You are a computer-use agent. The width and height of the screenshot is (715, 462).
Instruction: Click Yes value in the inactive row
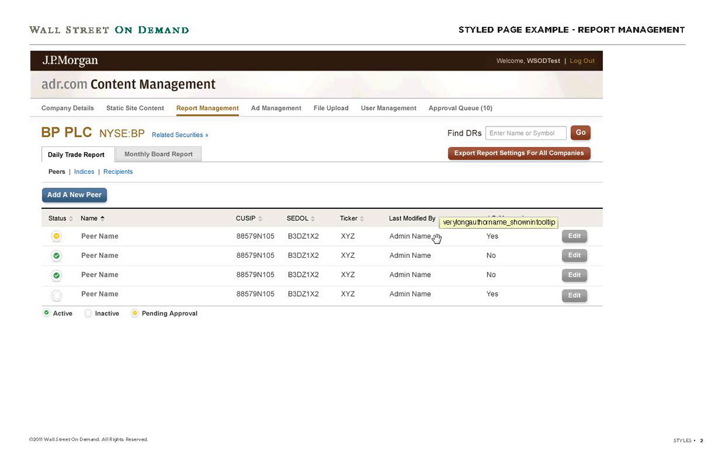click(x=492, y=294)
